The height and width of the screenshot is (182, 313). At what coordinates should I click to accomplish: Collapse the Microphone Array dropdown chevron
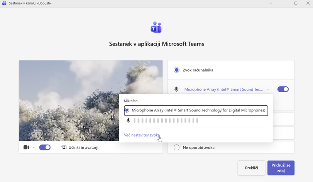click(267, 89)
